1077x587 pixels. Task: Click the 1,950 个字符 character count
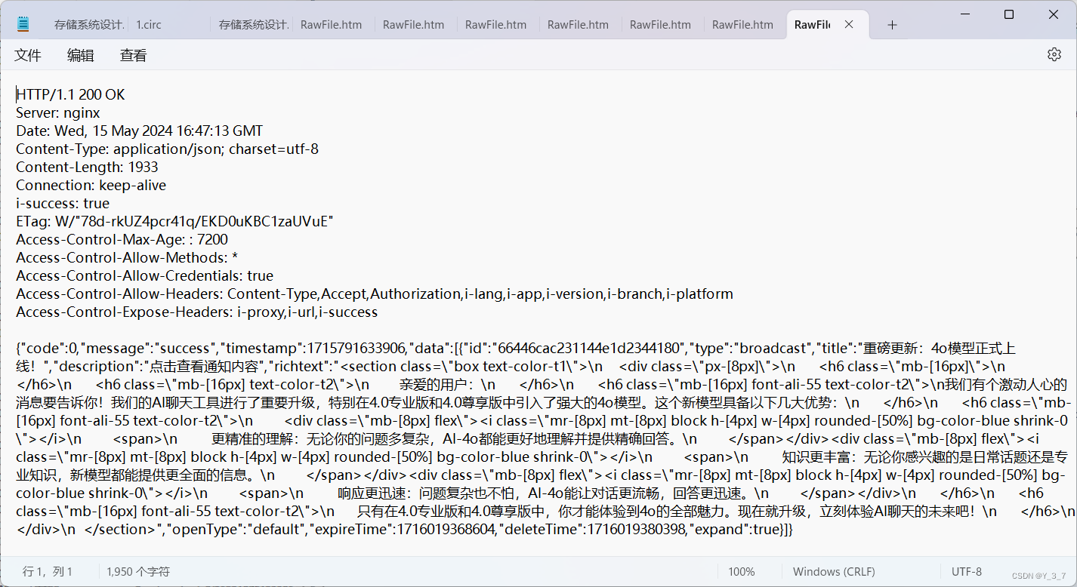[x=138, y=572]
